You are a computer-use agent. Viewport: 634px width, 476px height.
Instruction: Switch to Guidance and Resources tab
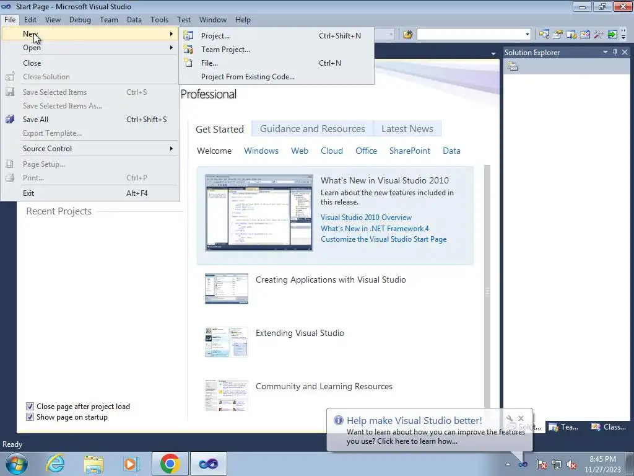313,129
